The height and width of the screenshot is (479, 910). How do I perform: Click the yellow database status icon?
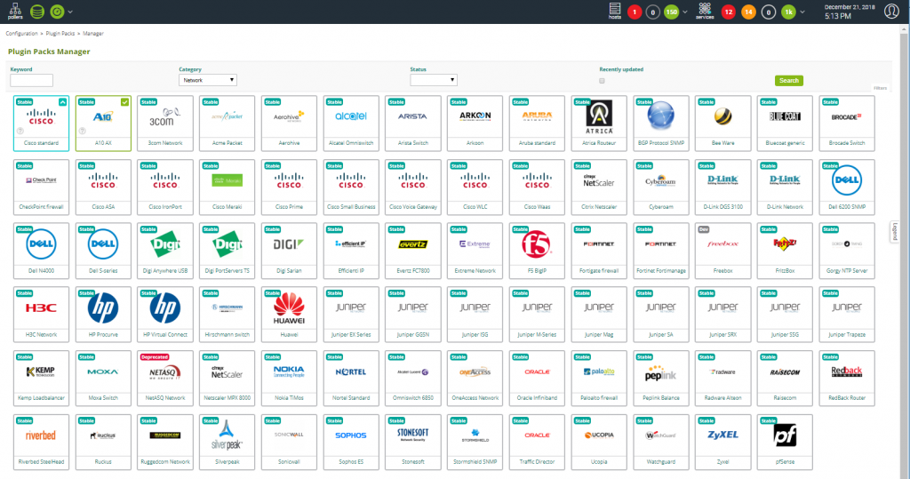36,12
